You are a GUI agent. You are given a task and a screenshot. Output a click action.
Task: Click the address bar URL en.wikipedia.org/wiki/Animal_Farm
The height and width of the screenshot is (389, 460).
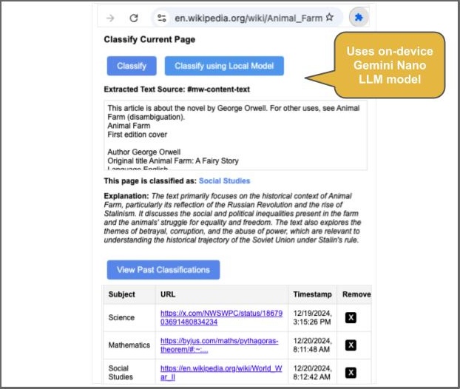tap(248, 18)
